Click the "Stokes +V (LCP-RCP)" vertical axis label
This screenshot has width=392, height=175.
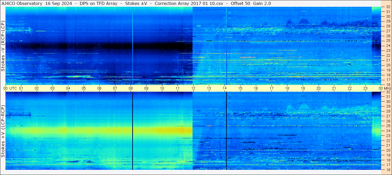3,131
